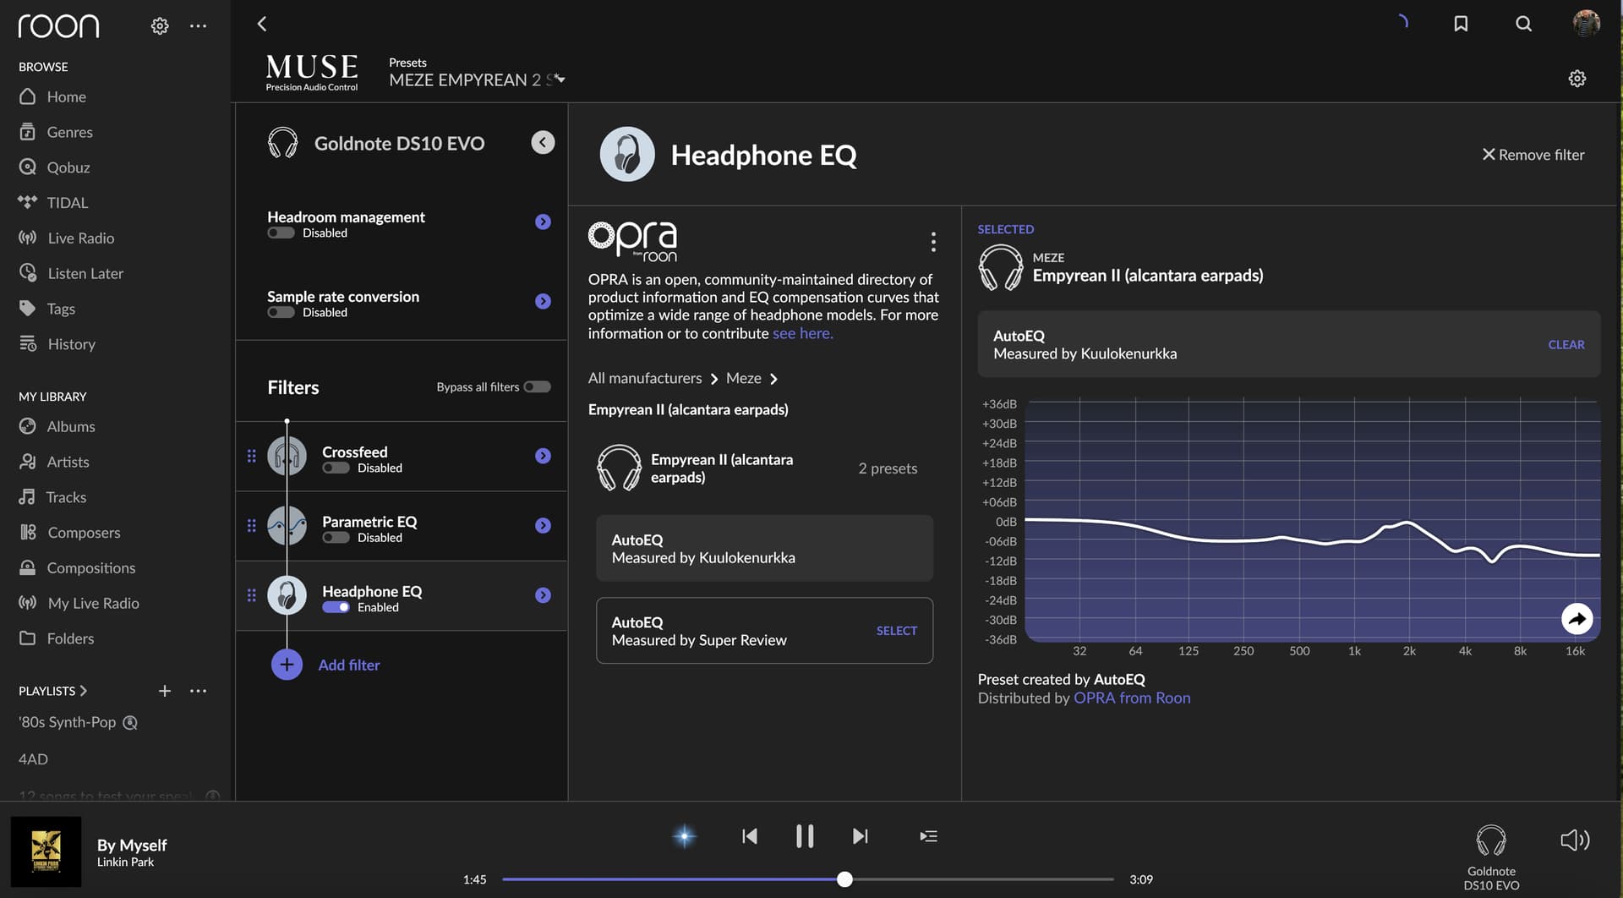Disable the Headphone EQ toggle
Image resolution: width=1623 pixels, height=898 pixels.
336,607
